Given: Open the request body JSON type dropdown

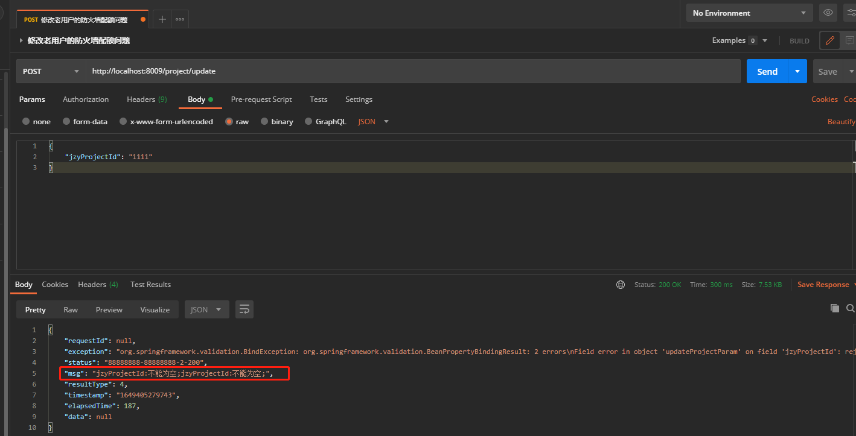Looking at the screenshot, I should click(x=374, y=121).
